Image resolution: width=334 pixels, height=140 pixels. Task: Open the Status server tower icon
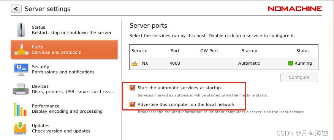[21, 30]
